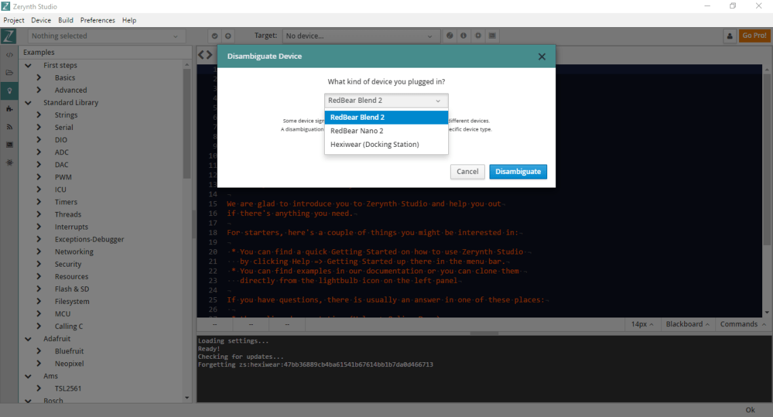This screenshot has height=417, width=773.
Task: Open the Project menu
Action: (14, 20)
